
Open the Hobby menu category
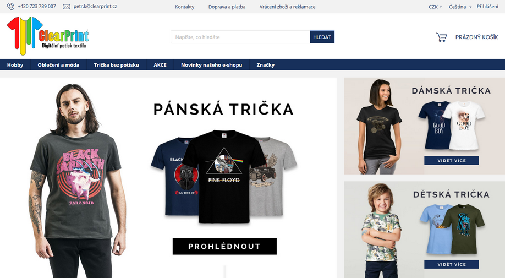tap(15, 65)
